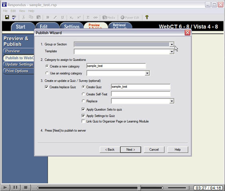The height and width of the screenshot is (191, 225).
Task: Select the Replace radio button
Action: pyautogui.click(x=83, y=101)
